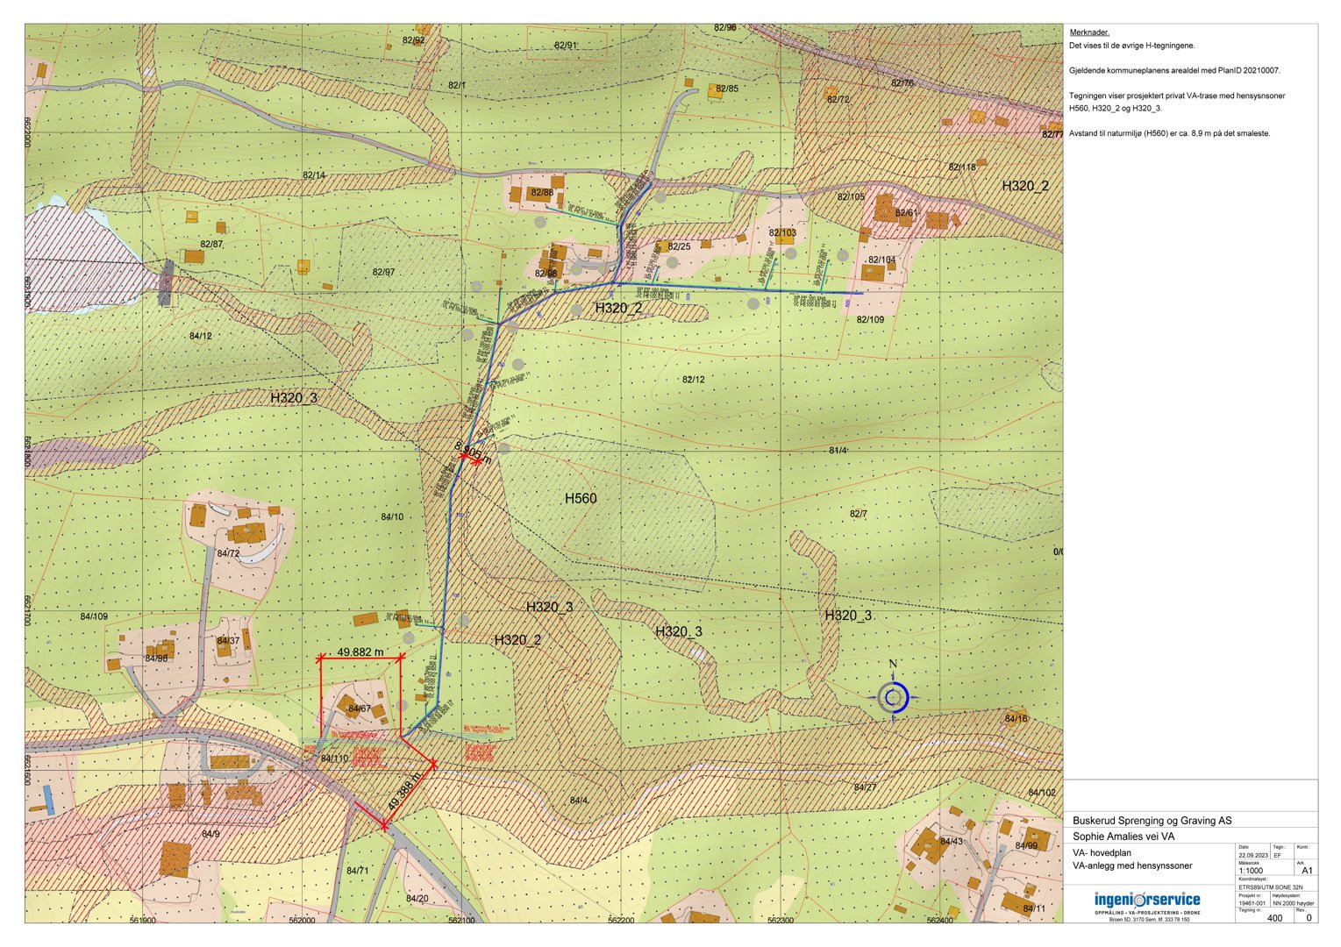Select the orange building on parcel 84/67
Viewport: 1341px width, 947px height.
pyautogui.click(x=347, y=701)
